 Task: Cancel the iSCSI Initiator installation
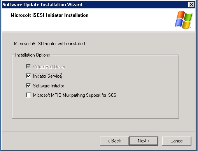click(177, 141)
